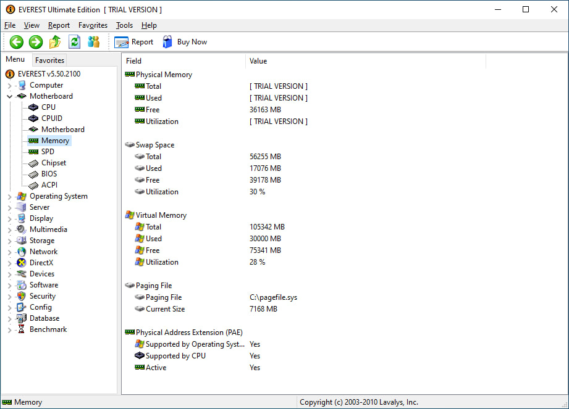
Task: Go back with the green left arrow
Action: [16, 42]
